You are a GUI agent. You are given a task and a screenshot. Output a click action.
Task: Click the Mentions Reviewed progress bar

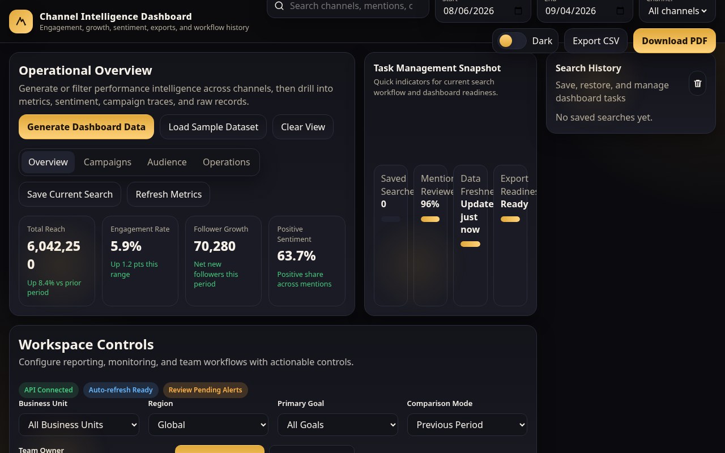tap(430, 219)
